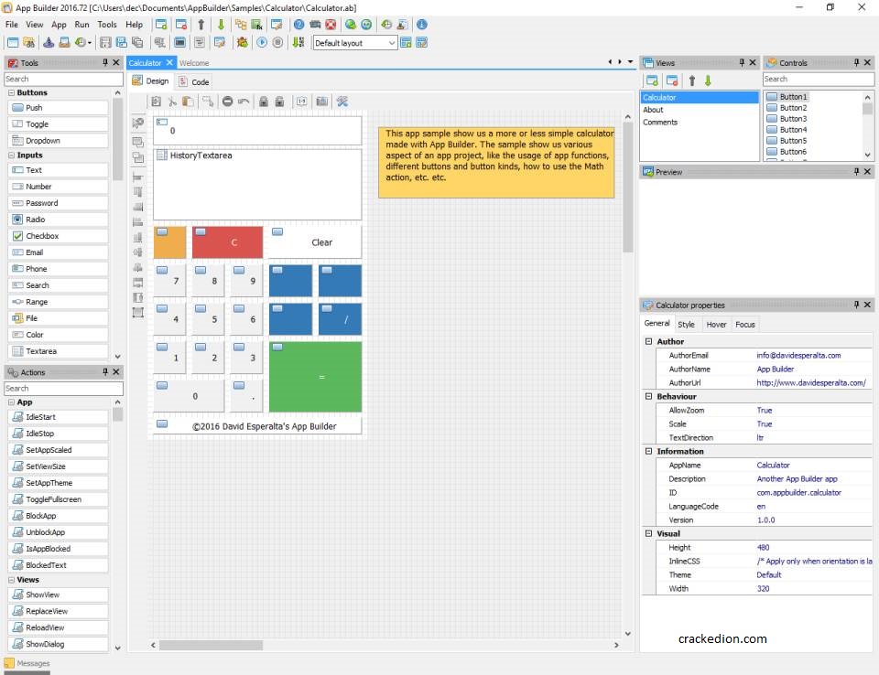The width and height of the screenshot is (879, 675).
Task: Click the up arrow in the Views panel
Action: [692, 80]
